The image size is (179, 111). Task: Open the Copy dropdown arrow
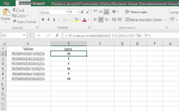click(x=28, y=15)
